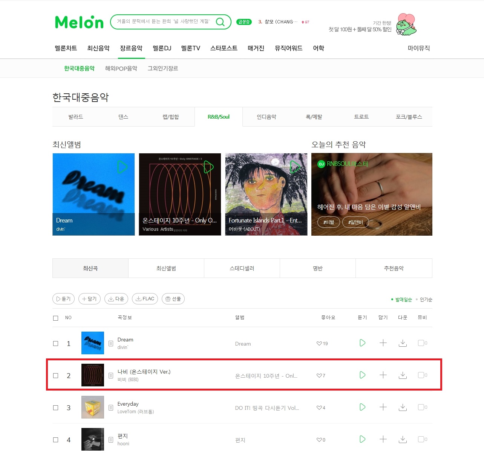
Task: Sort songs by 인기순
Action: click(x=426, y=300)
